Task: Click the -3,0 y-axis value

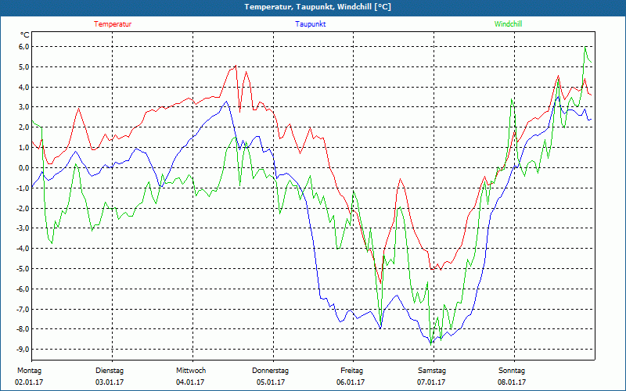Action: 23,228
